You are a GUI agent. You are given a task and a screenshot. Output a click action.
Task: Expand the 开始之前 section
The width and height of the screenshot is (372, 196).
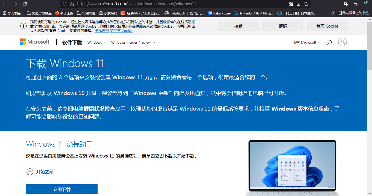pos(40,172)
